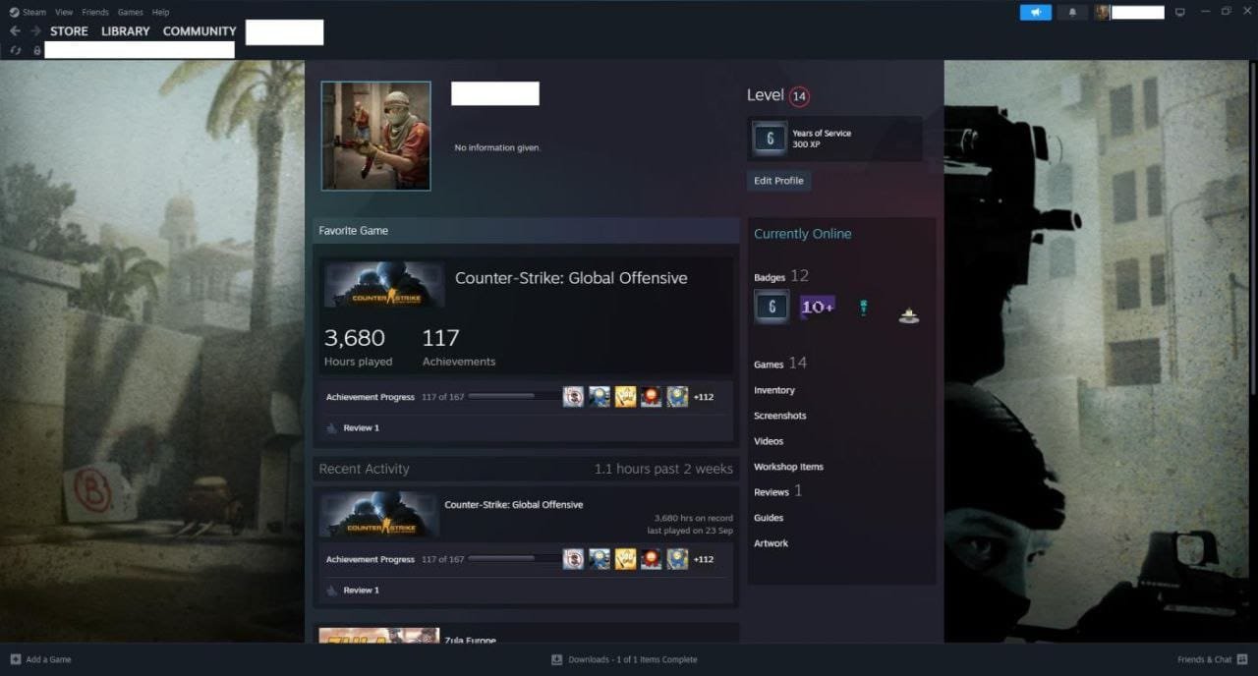Screen dimensions: 1258x676
Task: Click the Big Picture mode monitor icon
Action: coord(1180,13)
